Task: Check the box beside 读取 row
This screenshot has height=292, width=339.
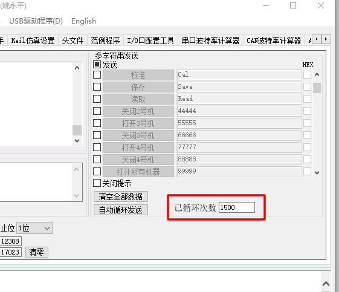Action: pyautogui.click(x=97, y=99)
